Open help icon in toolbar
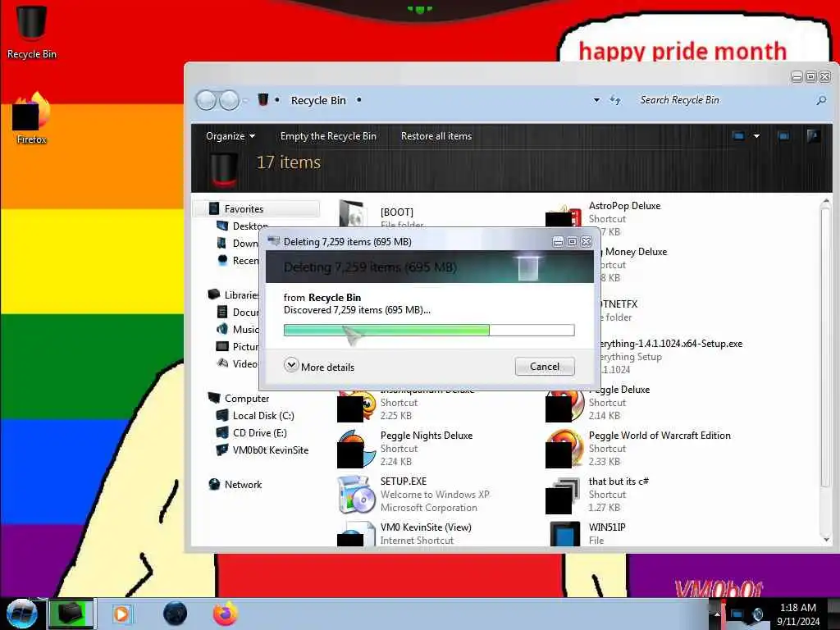 [813, 136]
